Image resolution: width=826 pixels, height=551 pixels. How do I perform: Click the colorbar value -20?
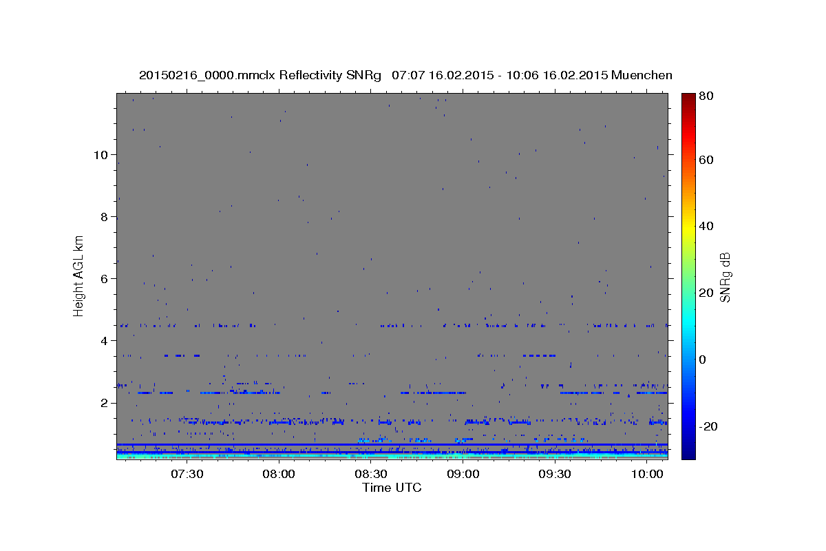708,426
